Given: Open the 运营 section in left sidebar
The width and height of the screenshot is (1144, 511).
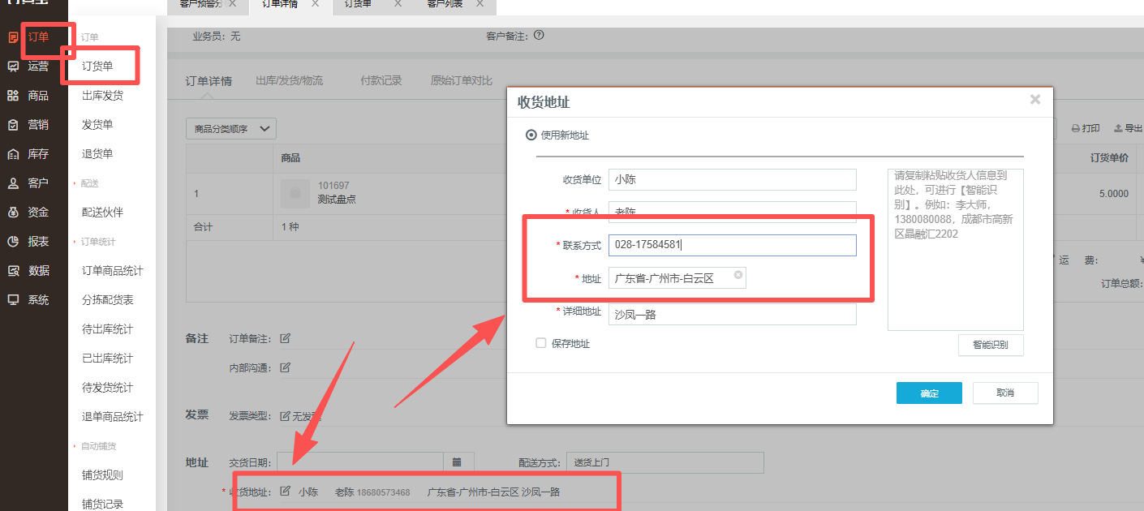Looking at the screenshot, I should click(x=29, y=67).
